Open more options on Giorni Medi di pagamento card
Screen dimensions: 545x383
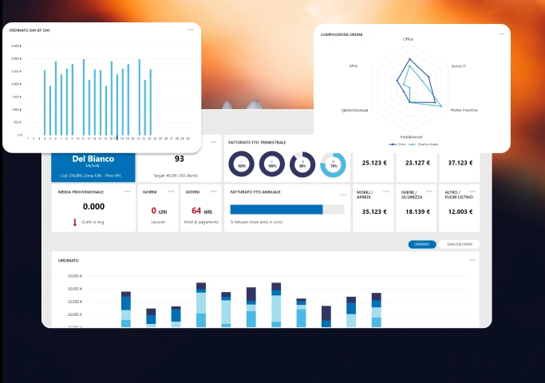[x=214, y=192]
